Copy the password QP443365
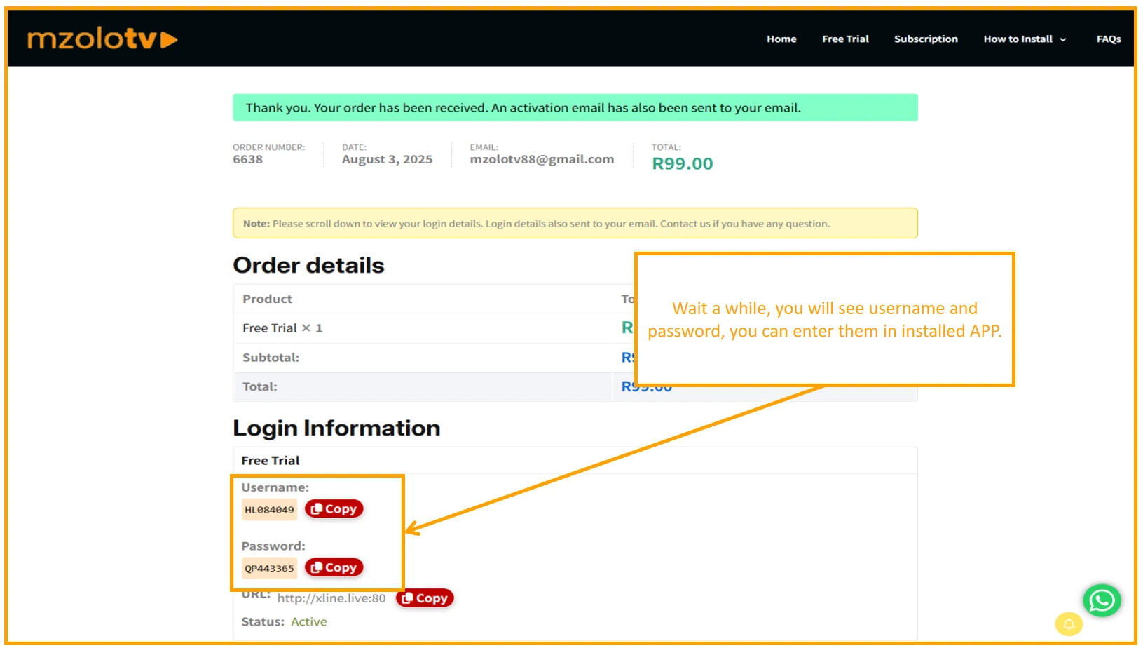 pyautogui.click(x=334, y=567)
